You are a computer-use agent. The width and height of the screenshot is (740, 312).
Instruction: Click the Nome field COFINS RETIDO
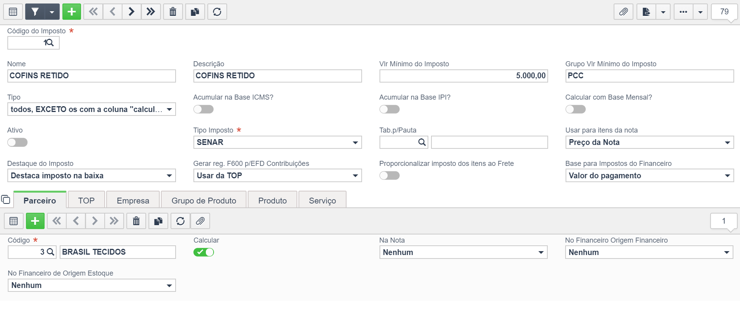91,76
